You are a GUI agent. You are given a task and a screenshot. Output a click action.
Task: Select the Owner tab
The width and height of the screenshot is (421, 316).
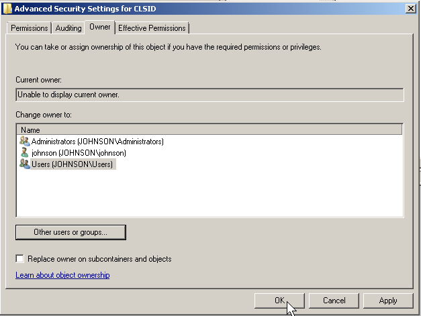point(99,28)
